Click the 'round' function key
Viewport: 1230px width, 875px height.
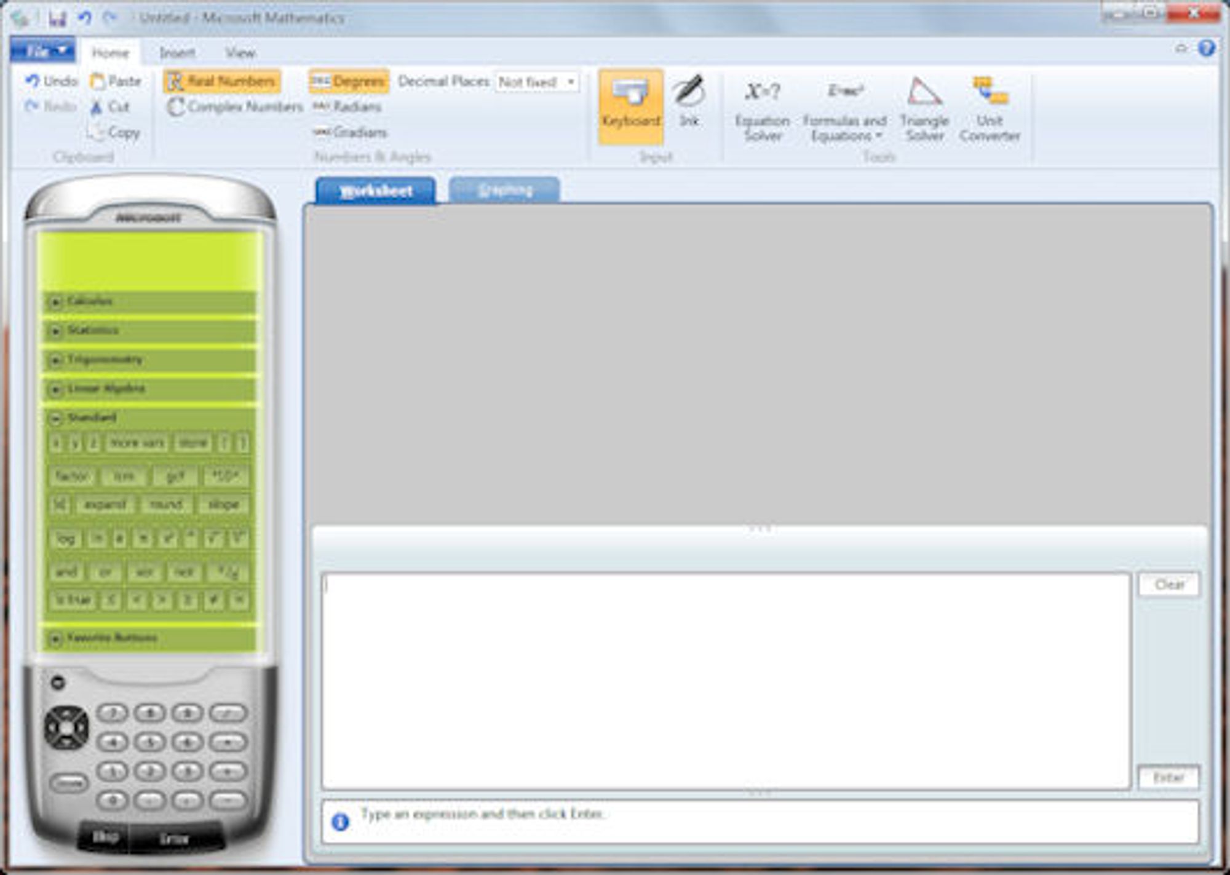pos(166,505)
